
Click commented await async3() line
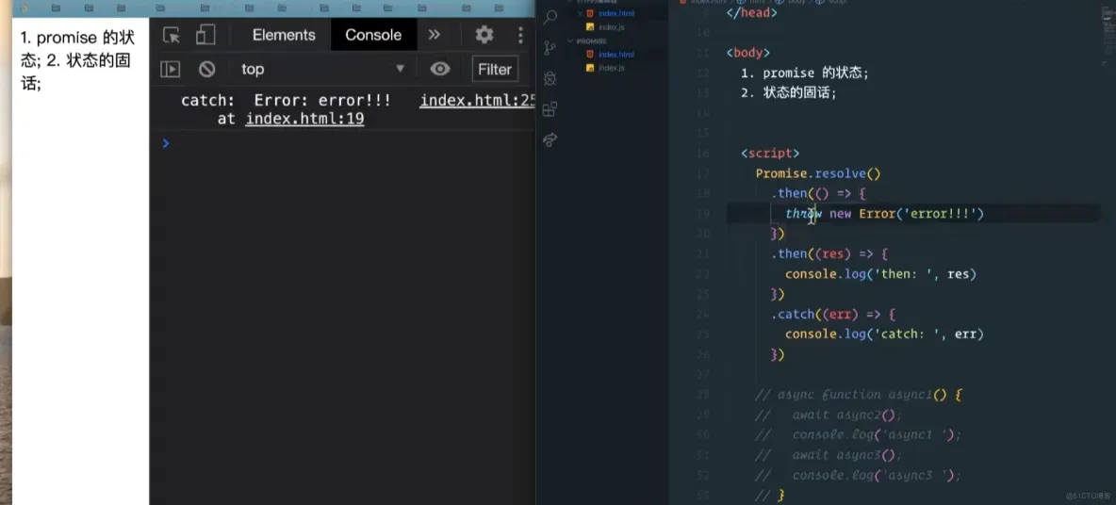tap(829, 454)
